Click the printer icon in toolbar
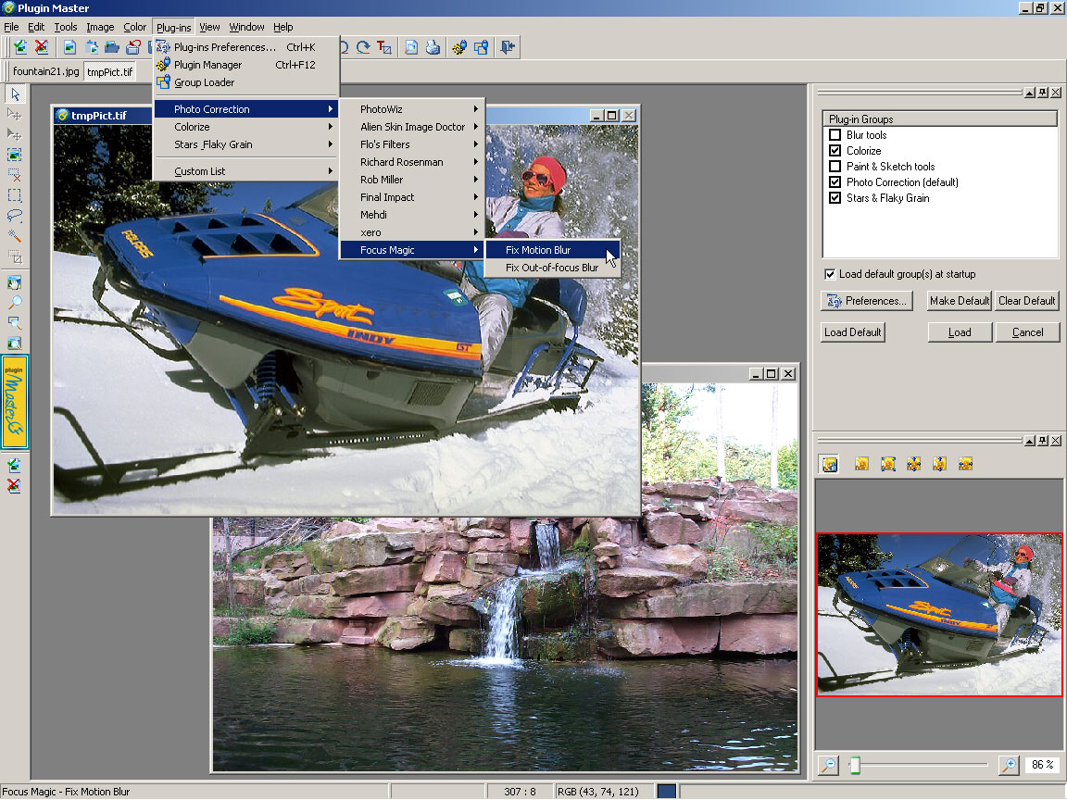Viewport: 1067px width, 800px height. tap(433, 47)
